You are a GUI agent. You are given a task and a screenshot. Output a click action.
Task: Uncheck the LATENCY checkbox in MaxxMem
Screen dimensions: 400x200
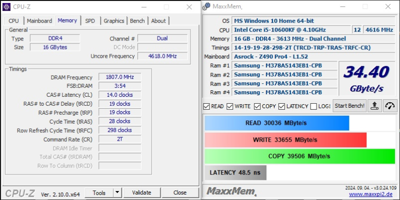click(281, 106)
